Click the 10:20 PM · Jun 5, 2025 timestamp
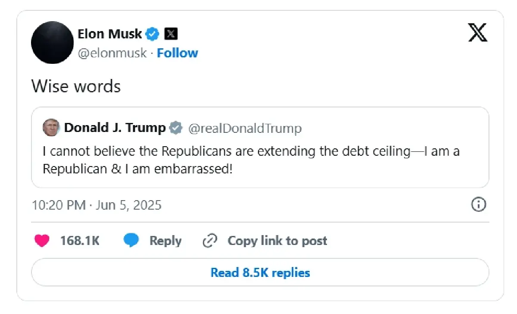This screenshot has height=314, width=517. point(97,205)
